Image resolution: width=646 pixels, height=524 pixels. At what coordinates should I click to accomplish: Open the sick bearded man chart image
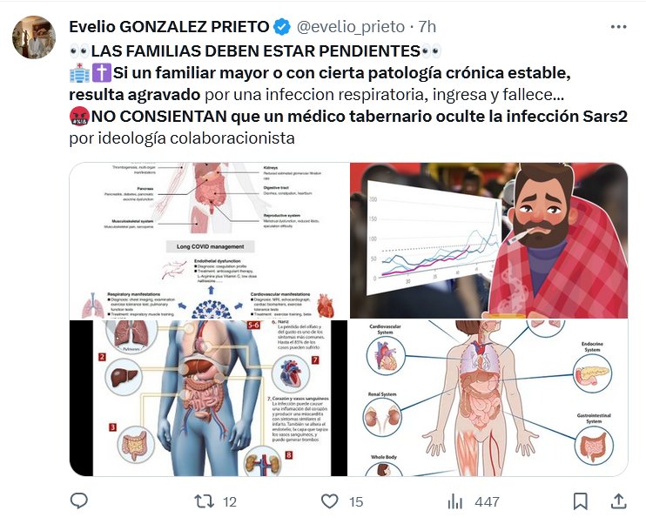click(x=489, y=240)
